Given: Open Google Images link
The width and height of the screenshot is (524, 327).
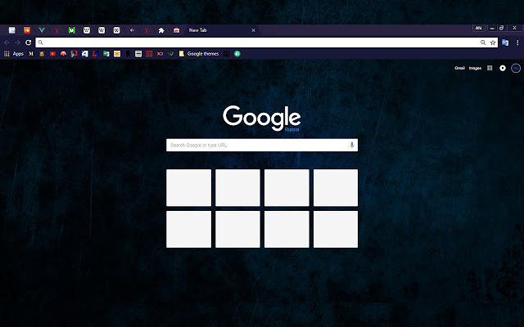Looking at the screenshot, I should coord(475,68).
